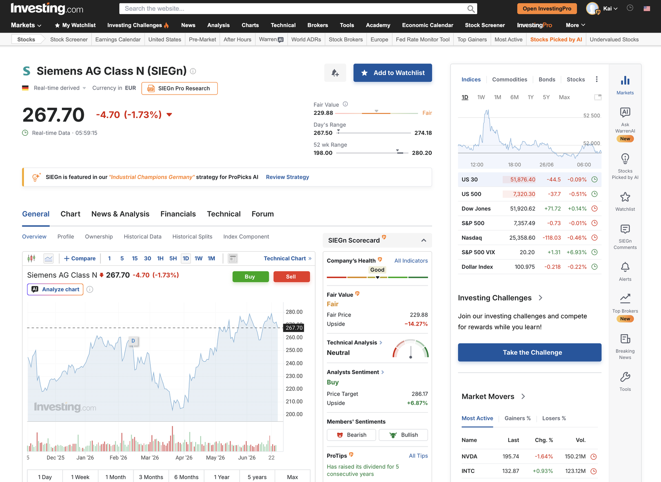This screenshot has width=661, height=482.
Task: Open Economic Calendar menu item
Action: 428,25
